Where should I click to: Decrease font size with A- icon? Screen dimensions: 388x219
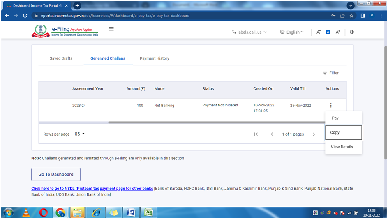[318, 32]
